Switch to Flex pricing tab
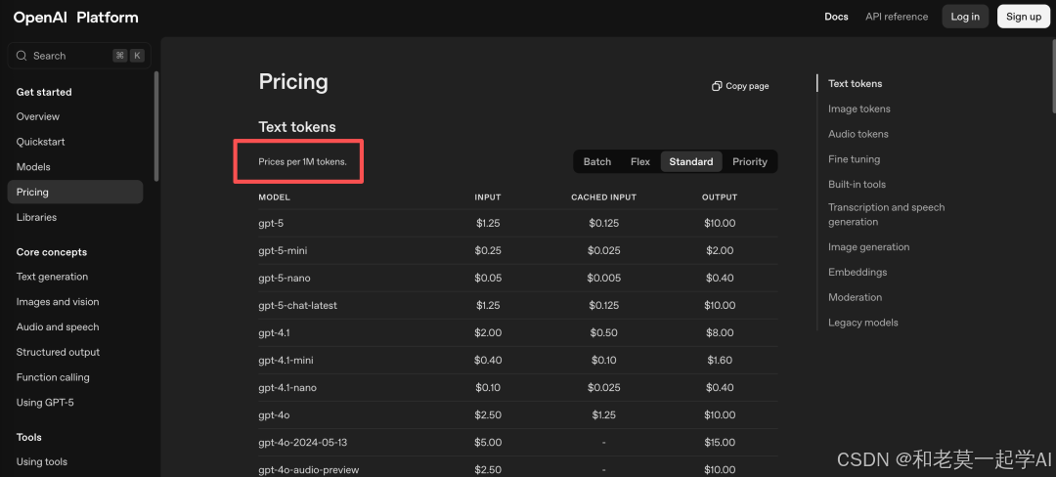 pos(640,161)
